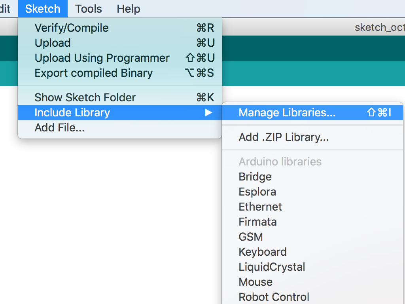Include the Ethernet library
The width and height of the screenshot is (405, 304).
coord(312,207)
